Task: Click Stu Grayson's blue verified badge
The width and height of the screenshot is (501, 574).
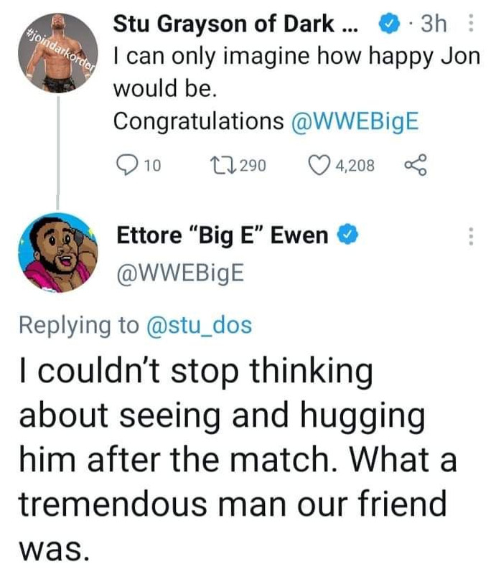Action: [389, 23]
